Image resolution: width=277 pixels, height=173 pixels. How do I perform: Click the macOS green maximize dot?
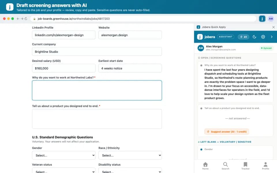point(12,18)
